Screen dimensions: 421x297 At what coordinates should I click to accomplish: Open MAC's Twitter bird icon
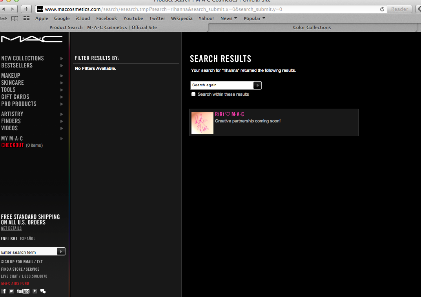tap(11, 291)
